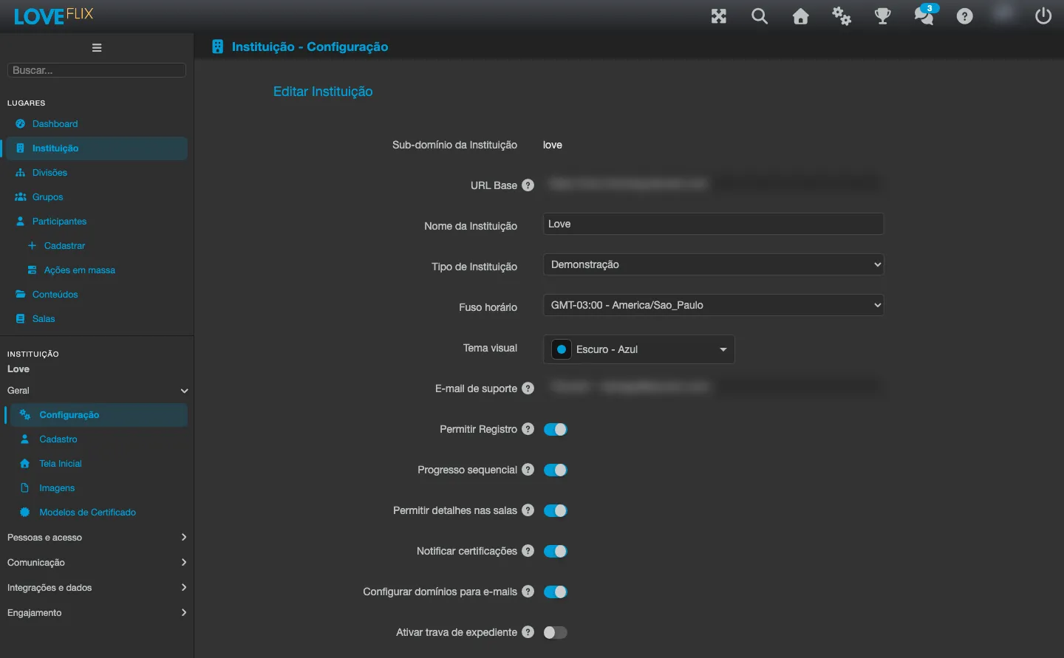Click Grupos link text
Image resolution: width=1064 pixels, height=658 pixels.
47,197
